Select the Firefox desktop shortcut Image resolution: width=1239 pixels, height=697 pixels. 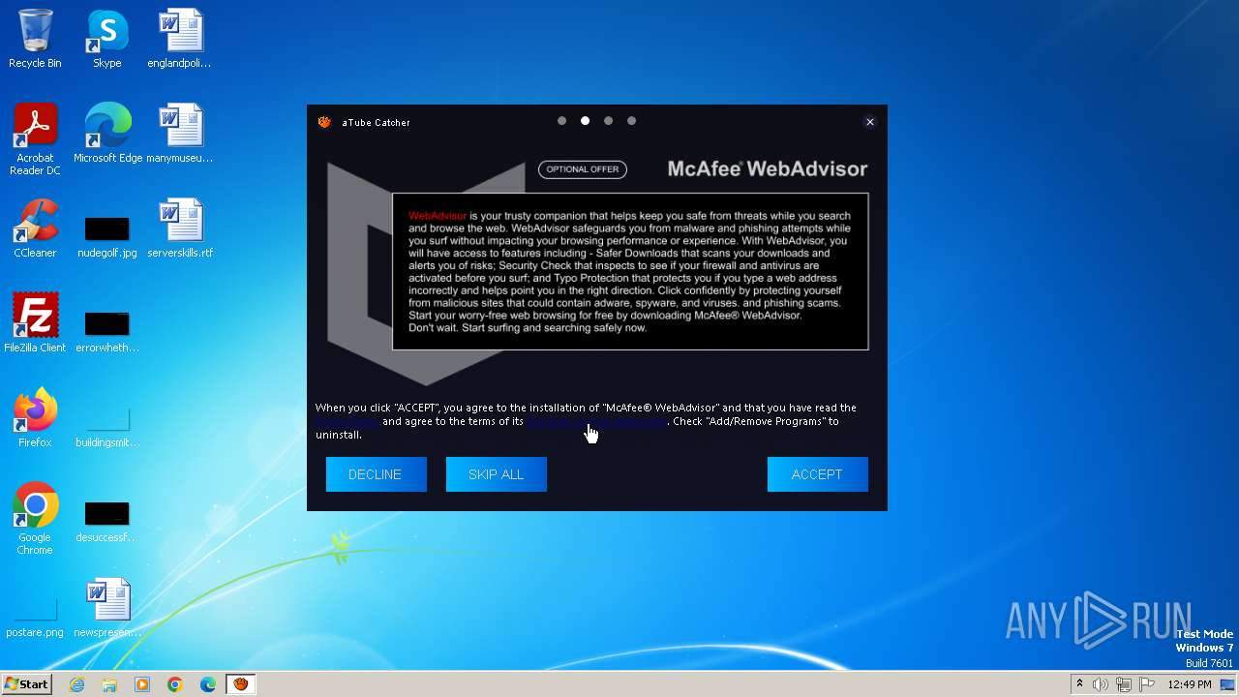point(35,418)
